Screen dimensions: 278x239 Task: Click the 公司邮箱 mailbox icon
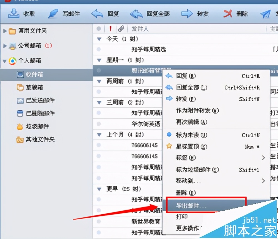pos(13,46)
